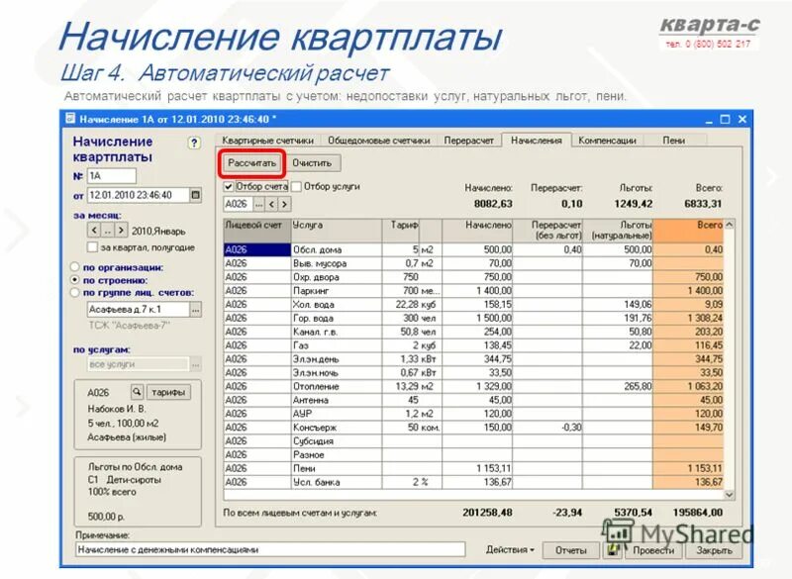Image resolution: width=792 pixels, height=579 pixels.
Task: Enable the Отбор услуги checkbox
Action: (x=294, y=188)
